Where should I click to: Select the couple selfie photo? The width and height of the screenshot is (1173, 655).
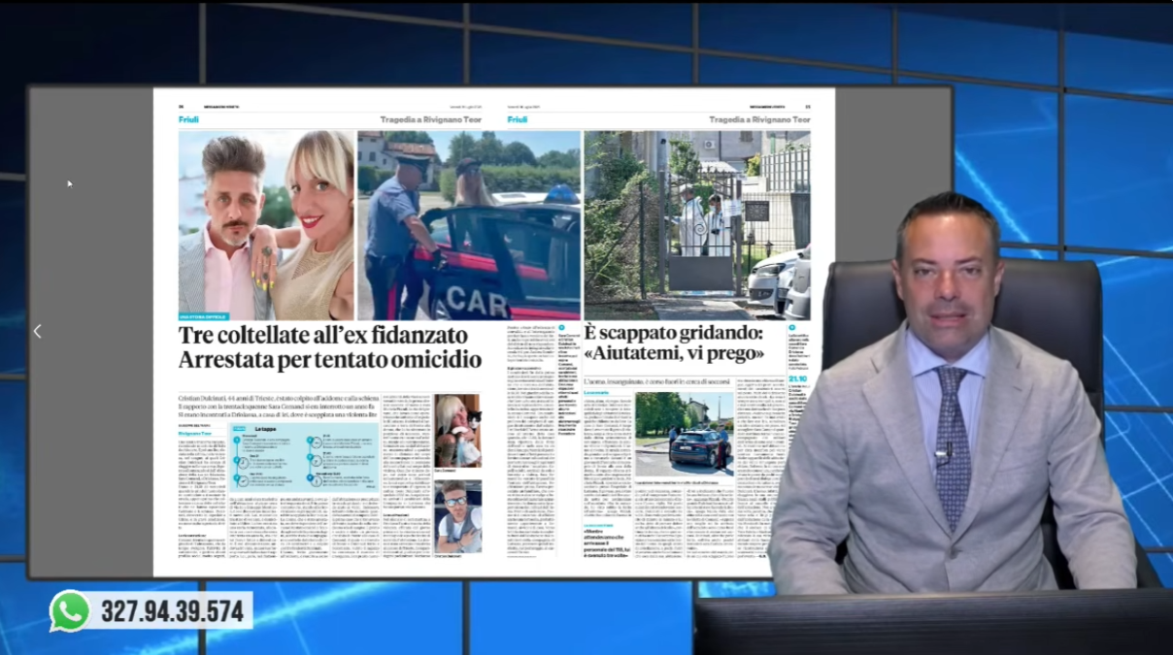pos(266,225)
